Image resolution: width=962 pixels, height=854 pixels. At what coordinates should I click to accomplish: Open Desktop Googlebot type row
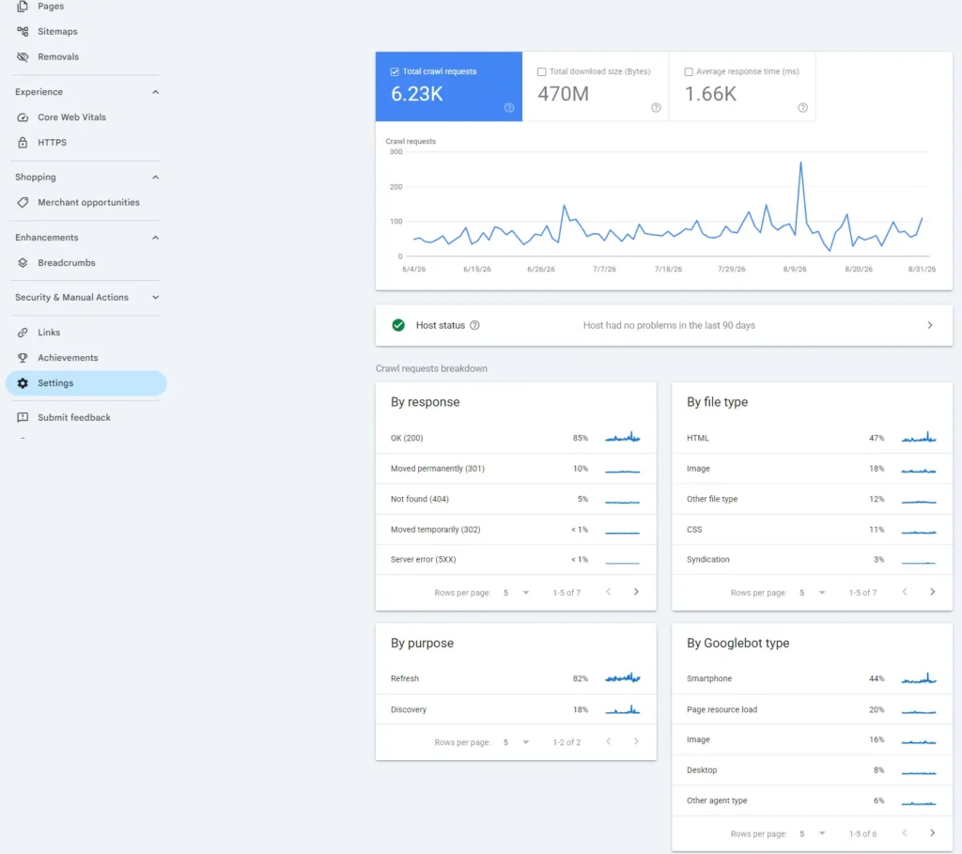tap(812, 770)
